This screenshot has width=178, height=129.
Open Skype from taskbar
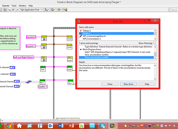point(102,126)
